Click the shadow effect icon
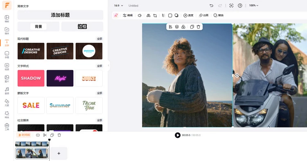 click(x=176, y=15)
